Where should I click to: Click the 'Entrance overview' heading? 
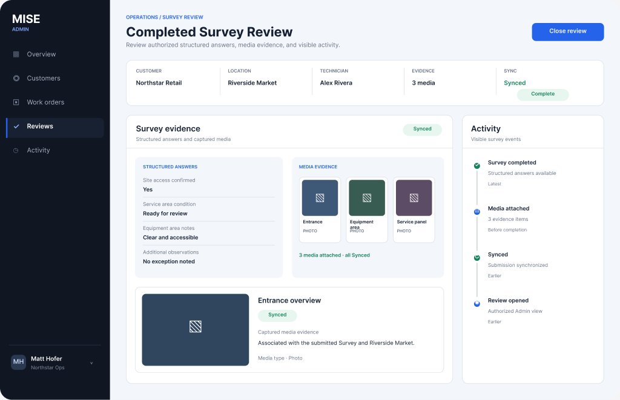click(289, 300)
